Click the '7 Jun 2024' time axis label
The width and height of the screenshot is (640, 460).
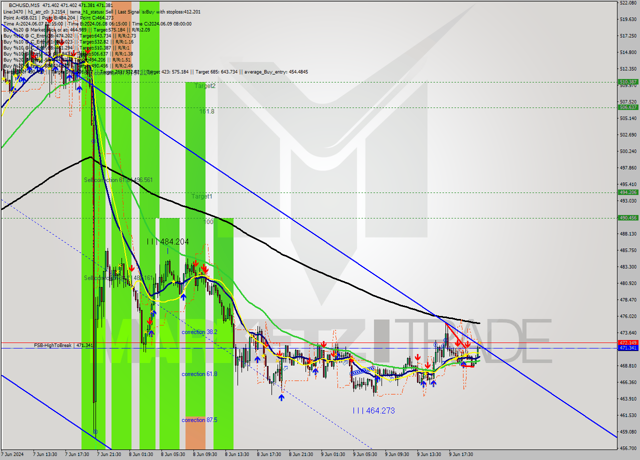point(12,454)
